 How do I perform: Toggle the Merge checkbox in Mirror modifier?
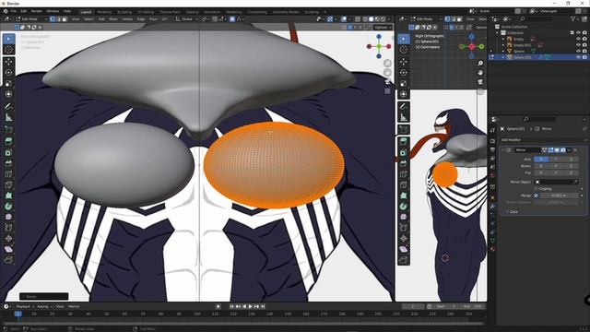coord(536,196)
